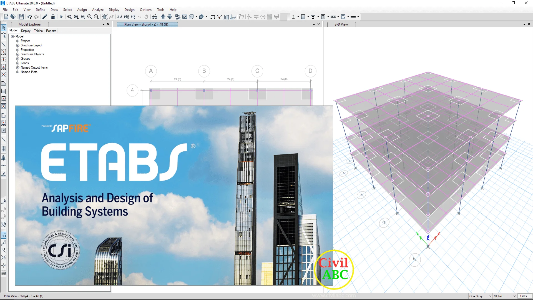Set the default 3-d view

point(120,17)
